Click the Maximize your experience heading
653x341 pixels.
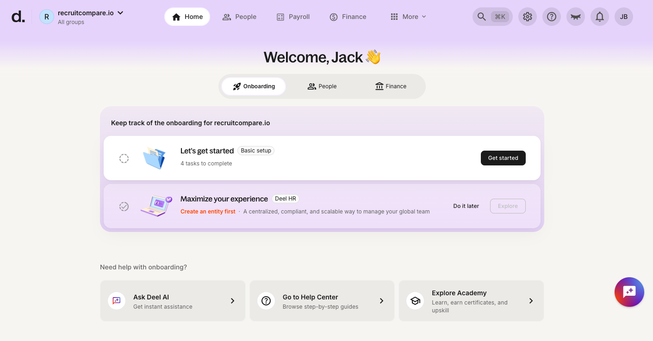(224, 199)
